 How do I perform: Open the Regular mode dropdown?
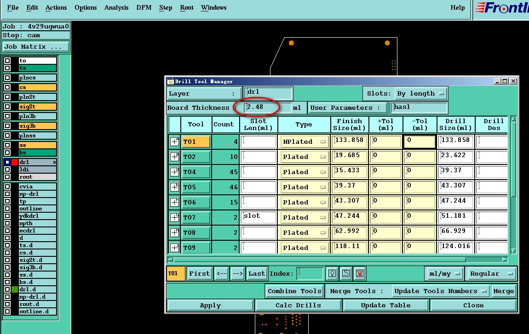point(491,274)
